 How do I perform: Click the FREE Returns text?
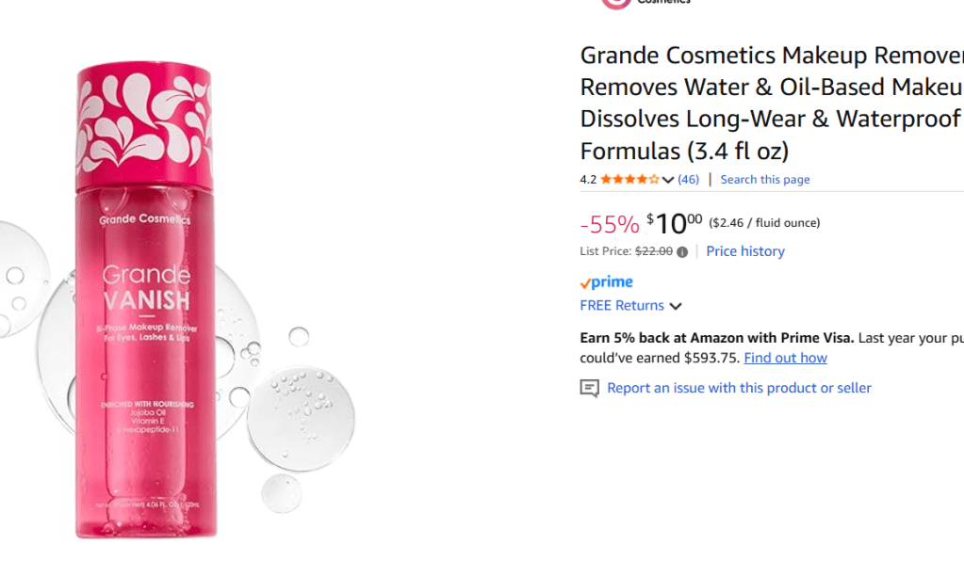point(621,306)
